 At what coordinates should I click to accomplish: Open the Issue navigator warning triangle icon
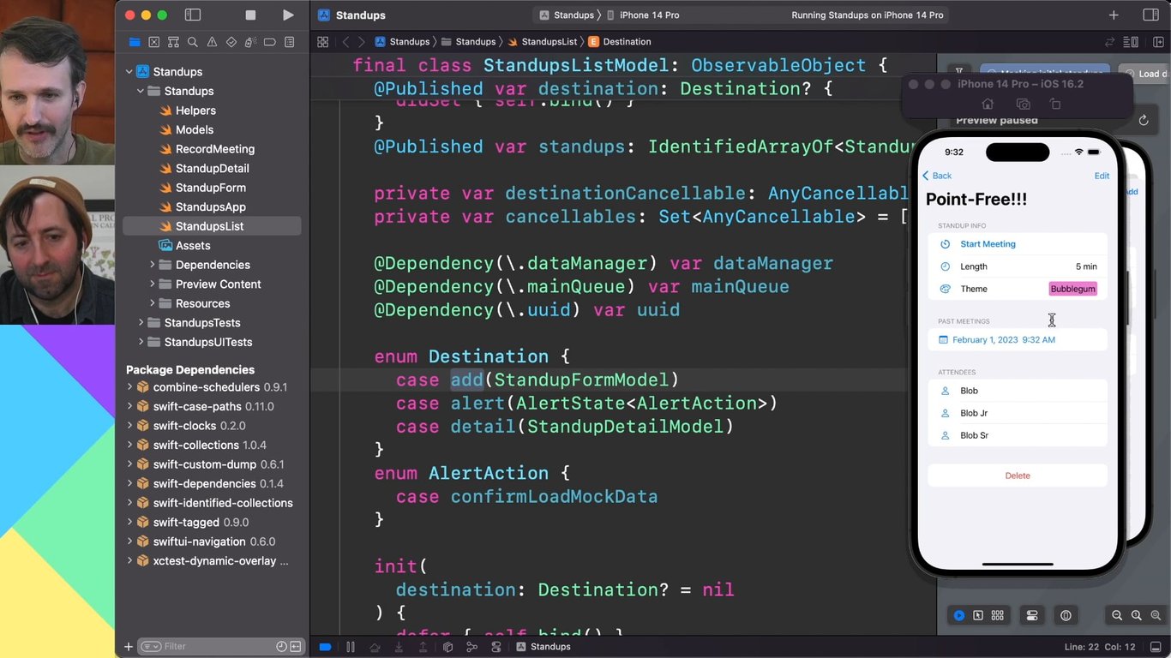[x=212, y=42]
